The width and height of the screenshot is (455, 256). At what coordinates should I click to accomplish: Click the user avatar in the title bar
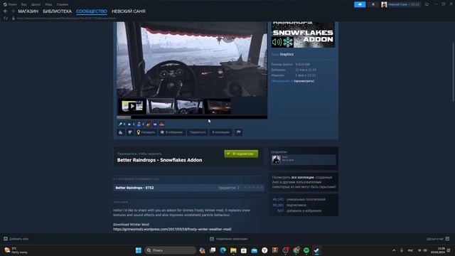click(384, 4)
